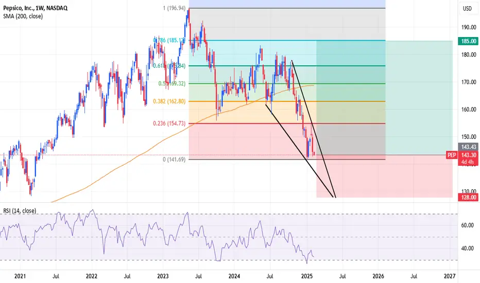Click the 150.00 price axis label
This screenshot has height=283, width=480.
[469, 137]
